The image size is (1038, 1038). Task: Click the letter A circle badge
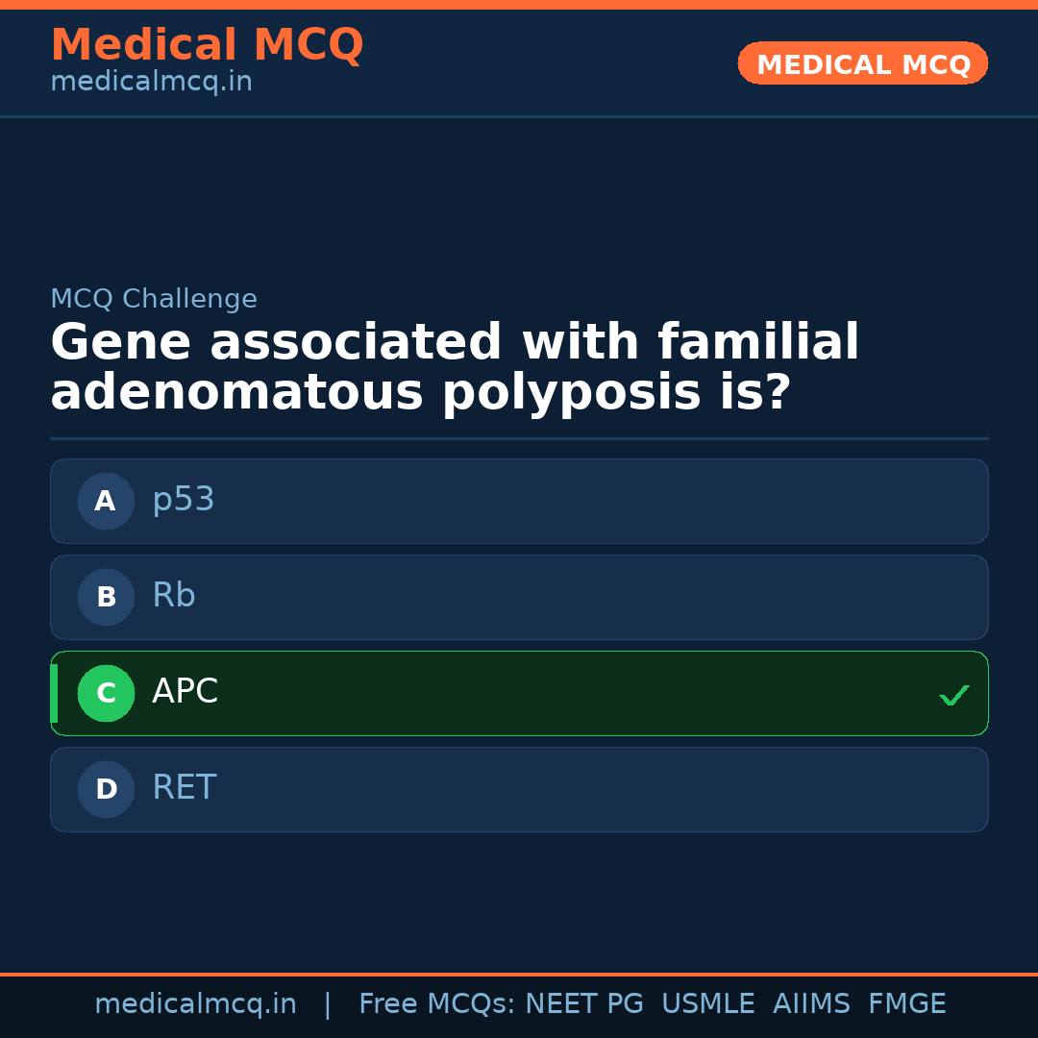(x=106, y=501)
